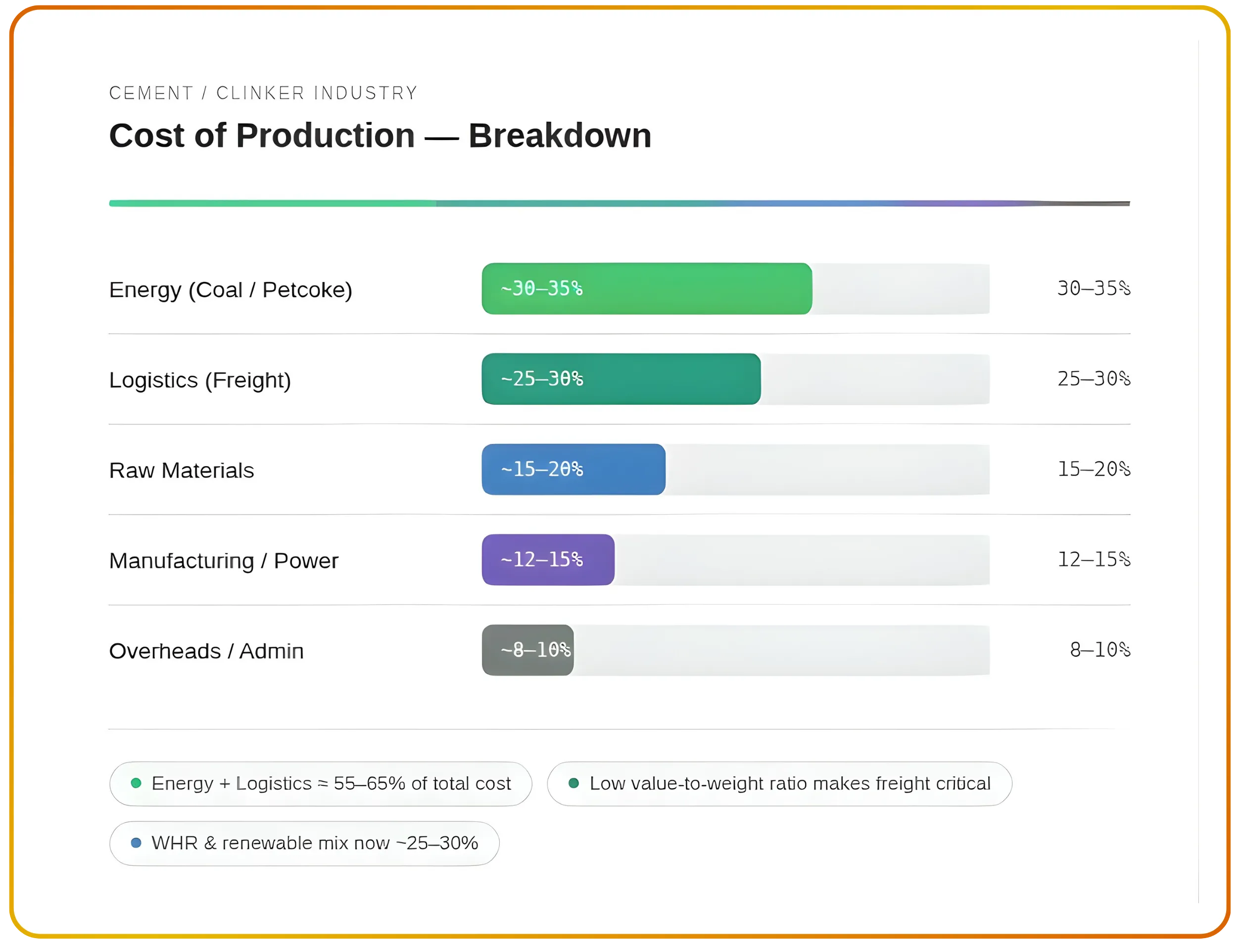Viewport: 1239px width, 951px height.
Task: Click the green Energy ~30–35% bar
Action: pos(646,288)
